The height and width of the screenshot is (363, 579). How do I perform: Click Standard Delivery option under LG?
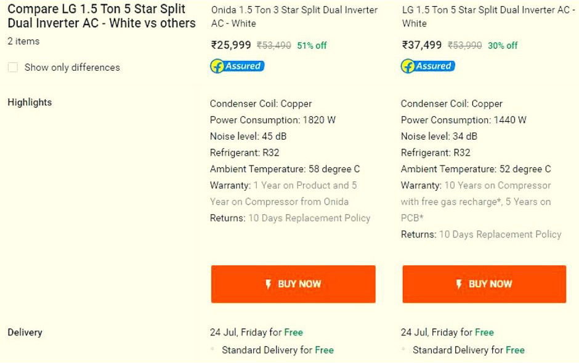pyautogui.click(x=469, y=349)
